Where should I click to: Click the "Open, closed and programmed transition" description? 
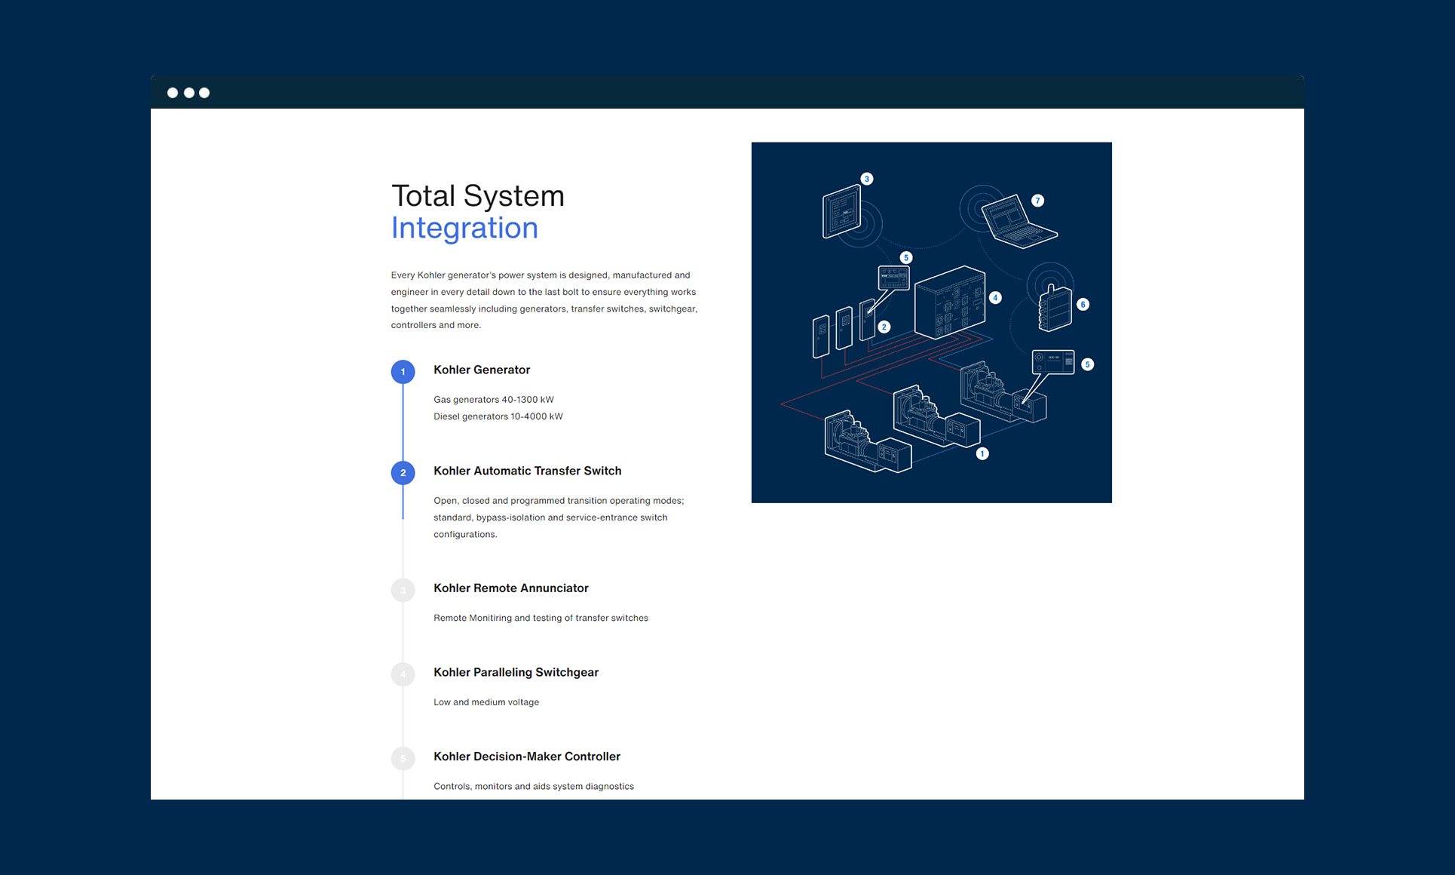tap(559, 517)
